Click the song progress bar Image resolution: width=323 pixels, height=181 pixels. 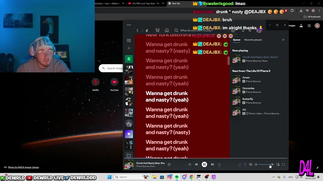click(x=206, y=158)
